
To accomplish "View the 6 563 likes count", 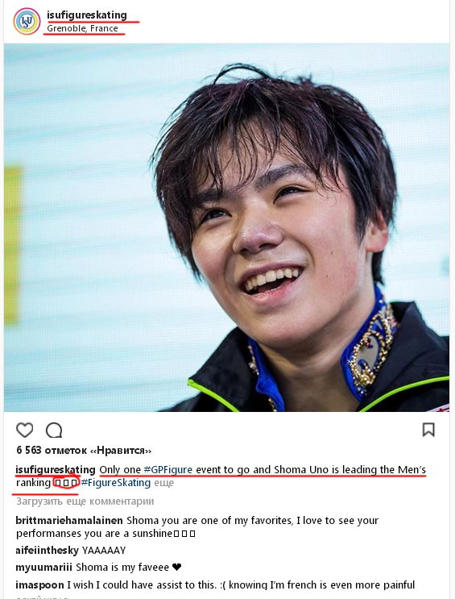I will point(84,451).
